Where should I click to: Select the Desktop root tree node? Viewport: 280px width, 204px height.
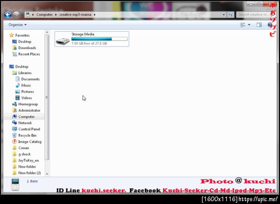coord(19,67)
